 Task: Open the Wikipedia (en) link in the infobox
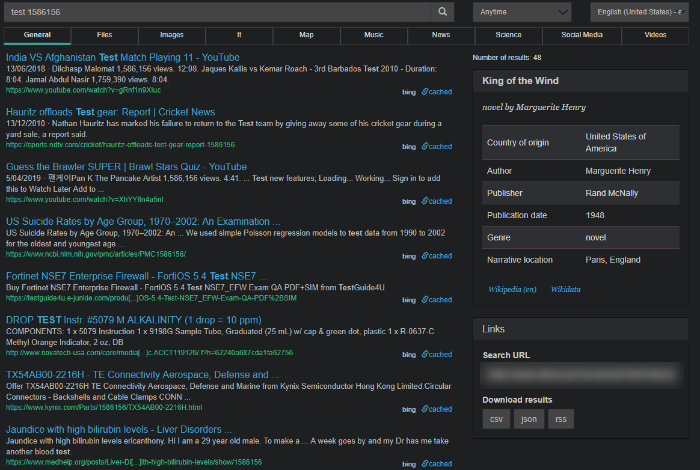(x=512, y=289)
